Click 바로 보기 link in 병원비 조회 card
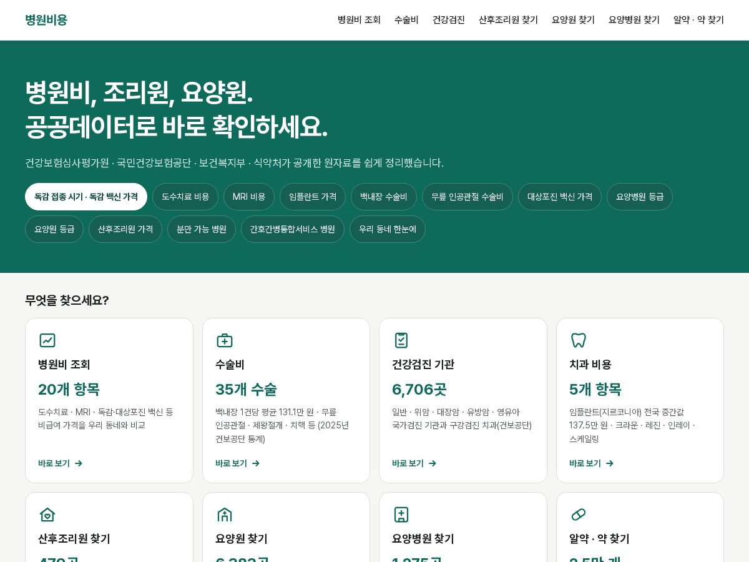749x562 pixels. tap(61, 463)
